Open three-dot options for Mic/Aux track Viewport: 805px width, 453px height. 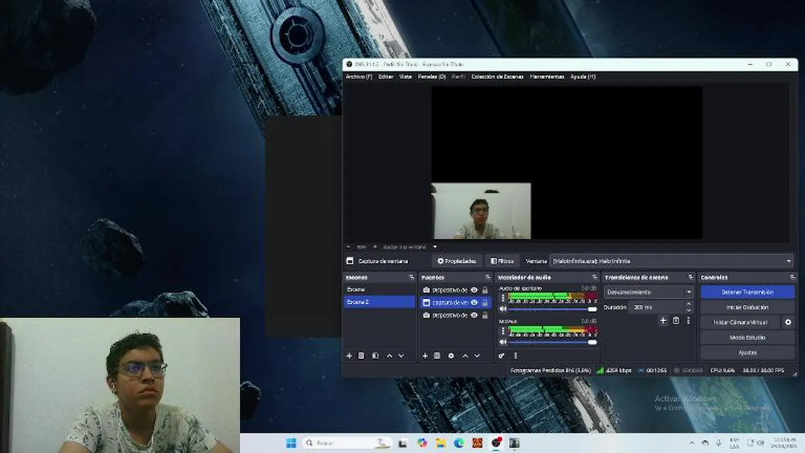click(x=502, y=330)
